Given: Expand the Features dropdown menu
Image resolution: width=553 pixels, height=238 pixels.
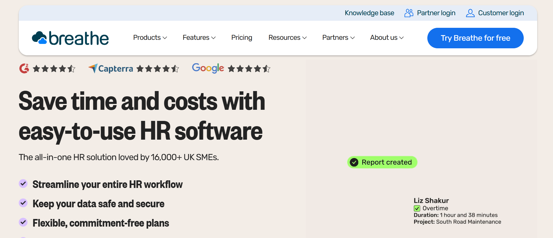Looking at the screenshot, I should tap(199, 37).
